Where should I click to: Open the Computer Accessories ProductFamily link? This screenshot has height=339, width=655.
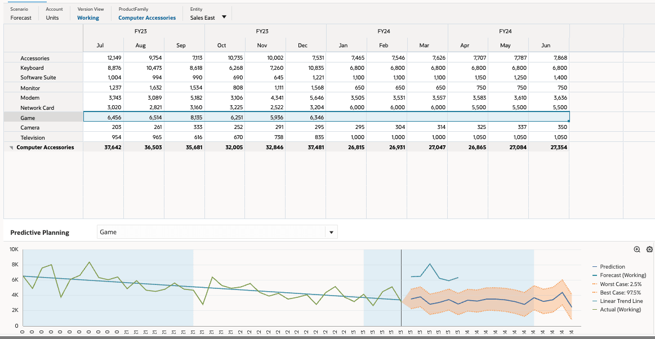(147, 17)
